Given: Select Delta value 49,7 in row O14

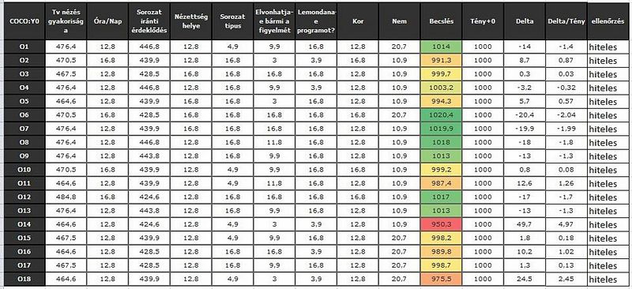Looking at the screenshot, I should (525, 224).
